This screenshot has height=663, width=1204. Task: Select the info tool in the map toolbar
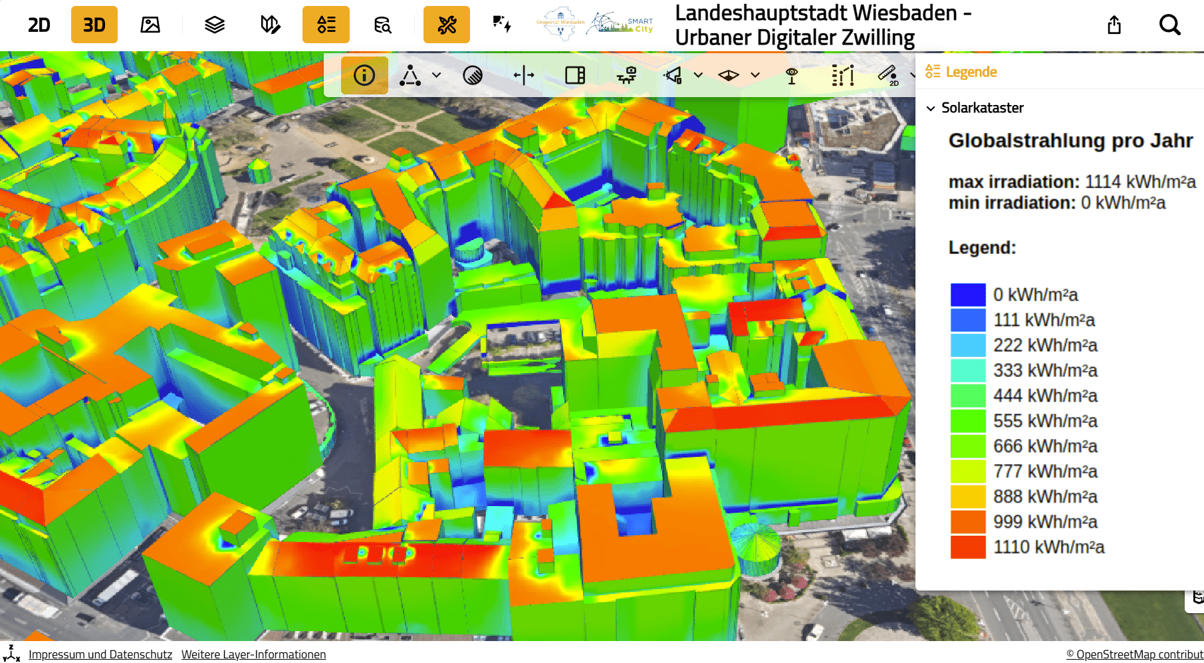pos(364,75)
